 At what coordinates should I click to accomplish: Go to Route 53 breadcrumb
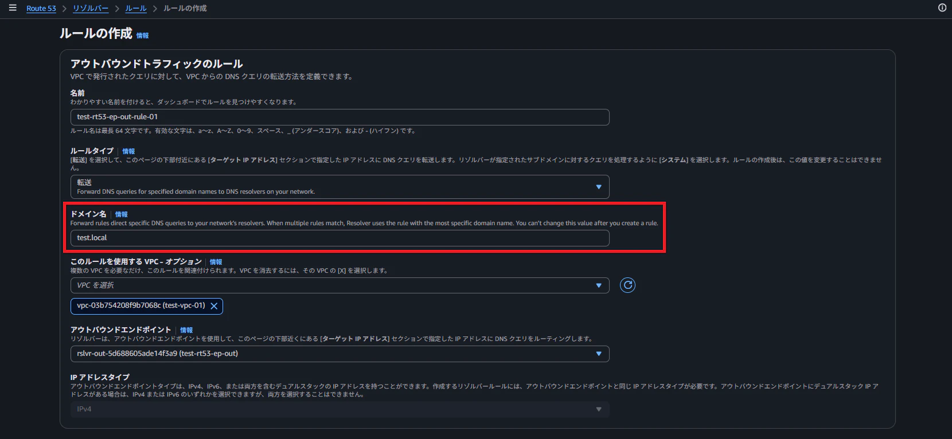41,9
